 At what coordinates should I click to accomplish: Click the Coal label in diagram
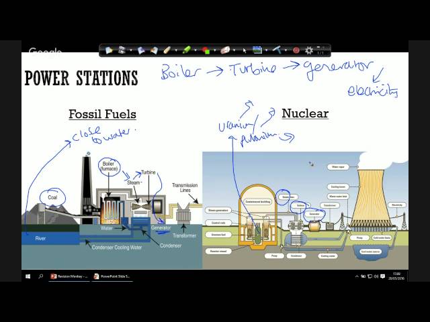(x=52, y=197)
